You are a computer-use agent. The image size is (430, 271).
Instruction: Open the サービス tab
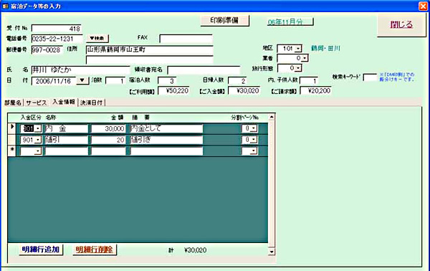pos(37,103)
